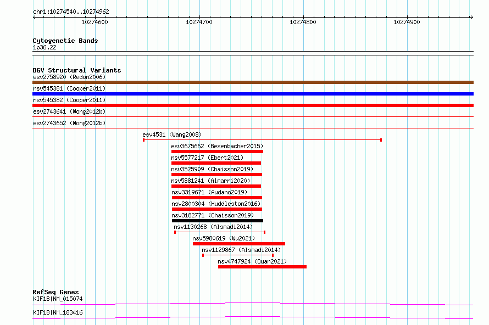Open the KIF1B|NM_015074 RefSeq gene label
The width and height of the screenshot is (489, 325).
click(x=58, y=299)
